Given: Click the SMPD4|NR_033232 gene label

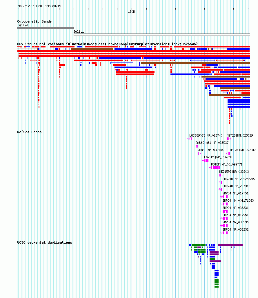Looking at the screenshot, I should 235,229.
